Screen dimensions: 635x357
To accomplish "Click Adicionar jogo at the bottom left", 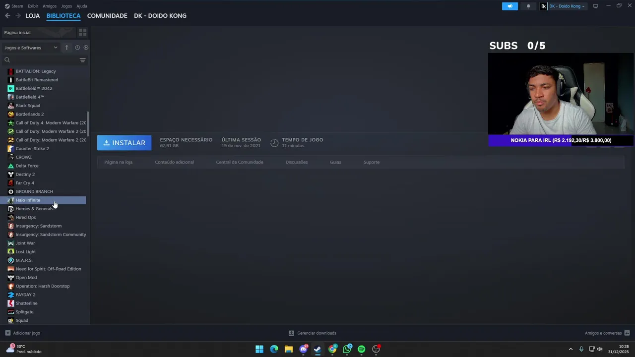I will [x=22, y=333].
